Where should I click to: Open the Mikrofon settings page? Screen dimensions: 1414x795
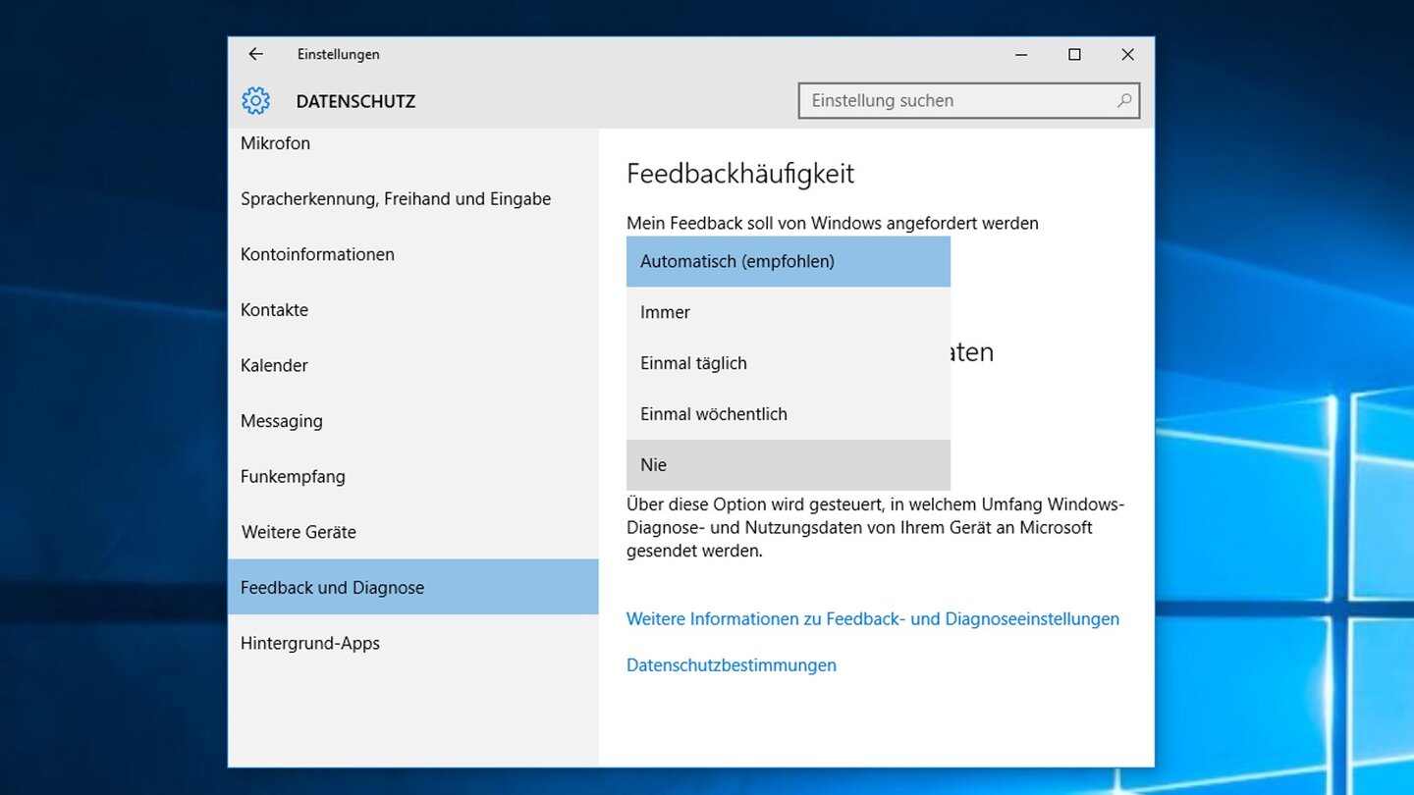tap(413, 143)
